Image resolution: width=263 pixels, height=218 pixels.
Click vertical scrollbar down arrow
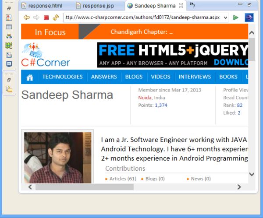pos(252,174)
